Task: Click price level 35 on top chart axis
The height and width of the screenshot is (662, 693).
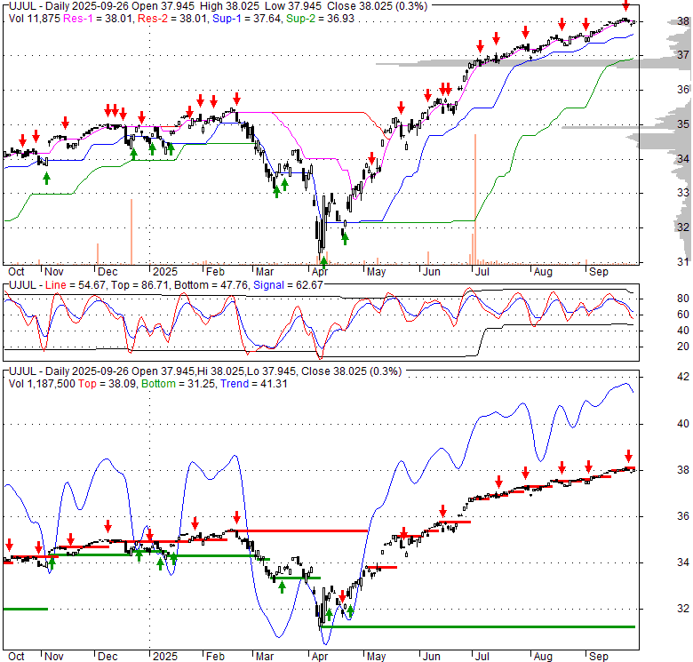Action: click(x=683, y=124)
